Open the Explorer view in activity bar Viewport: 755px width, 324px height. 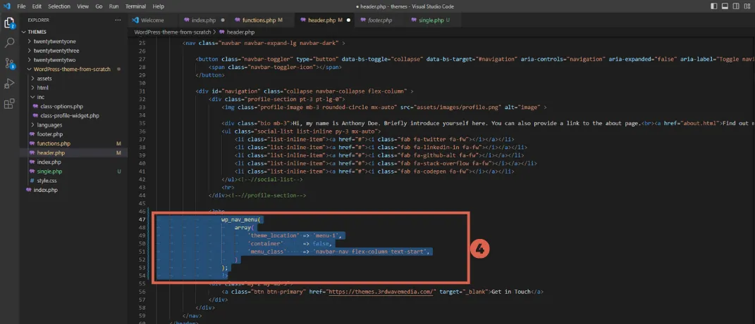[9, 22]
